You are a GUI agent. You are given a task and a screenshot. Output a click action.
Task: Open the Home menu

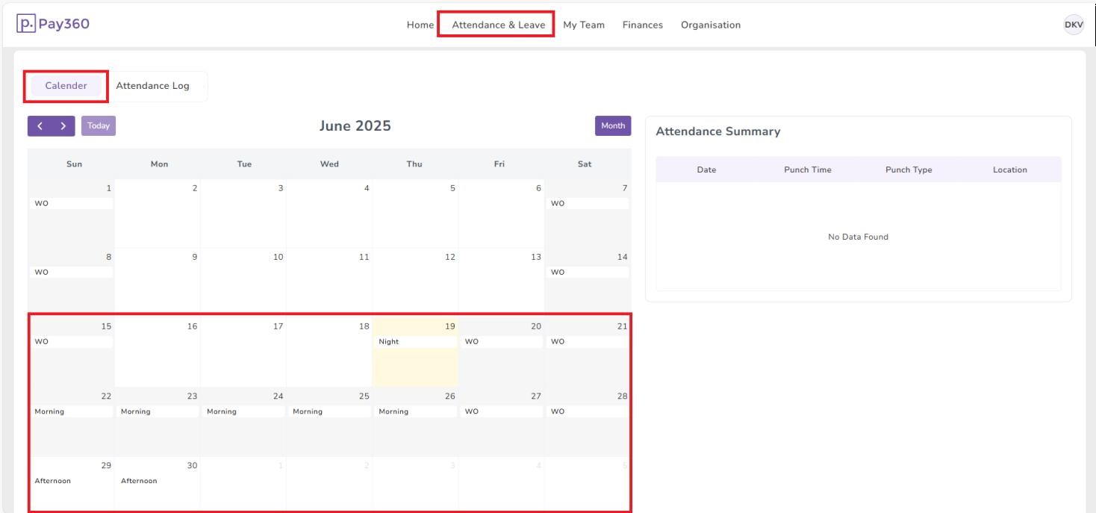click(x=420, y=25)
